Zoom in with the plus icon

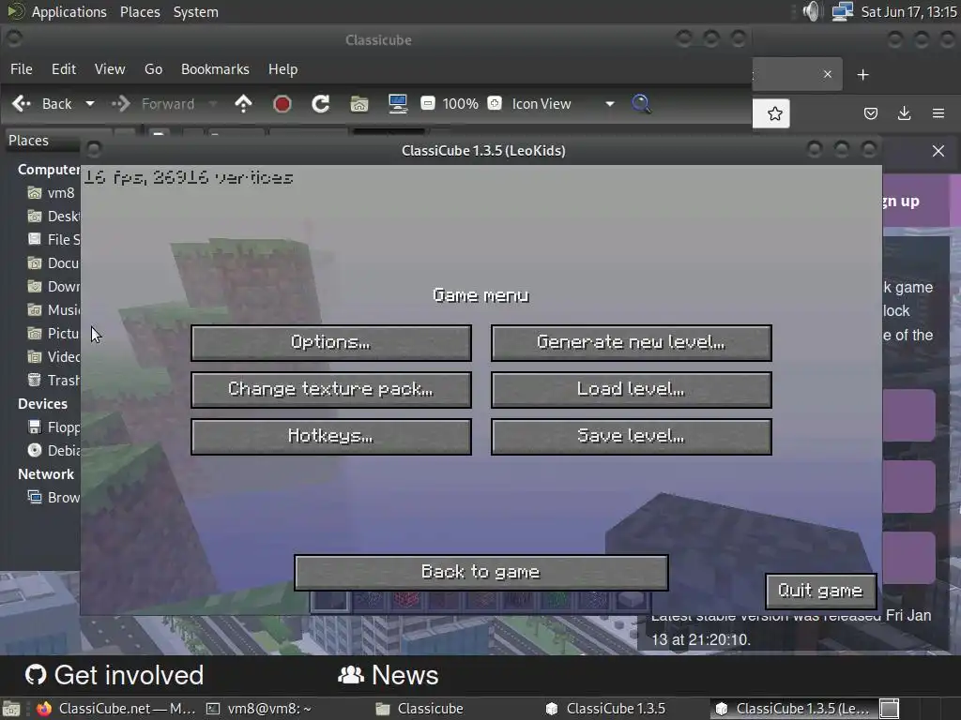tap(495, 103)
